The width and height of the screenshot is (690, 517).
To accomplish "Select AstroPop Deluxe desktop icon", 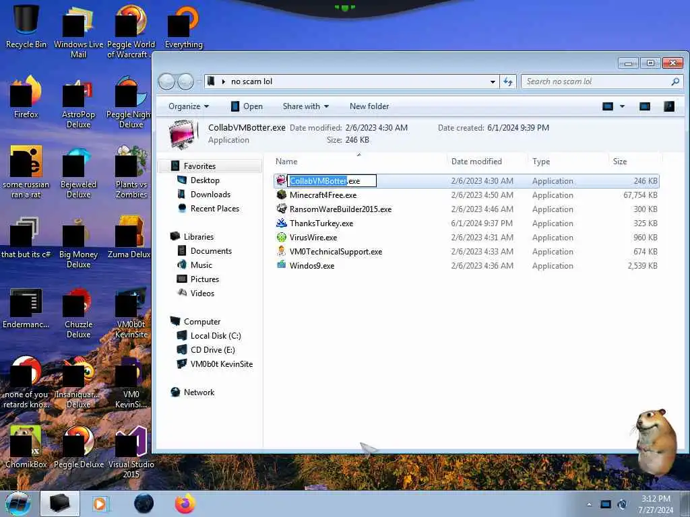I will click(x=78, y=103).
